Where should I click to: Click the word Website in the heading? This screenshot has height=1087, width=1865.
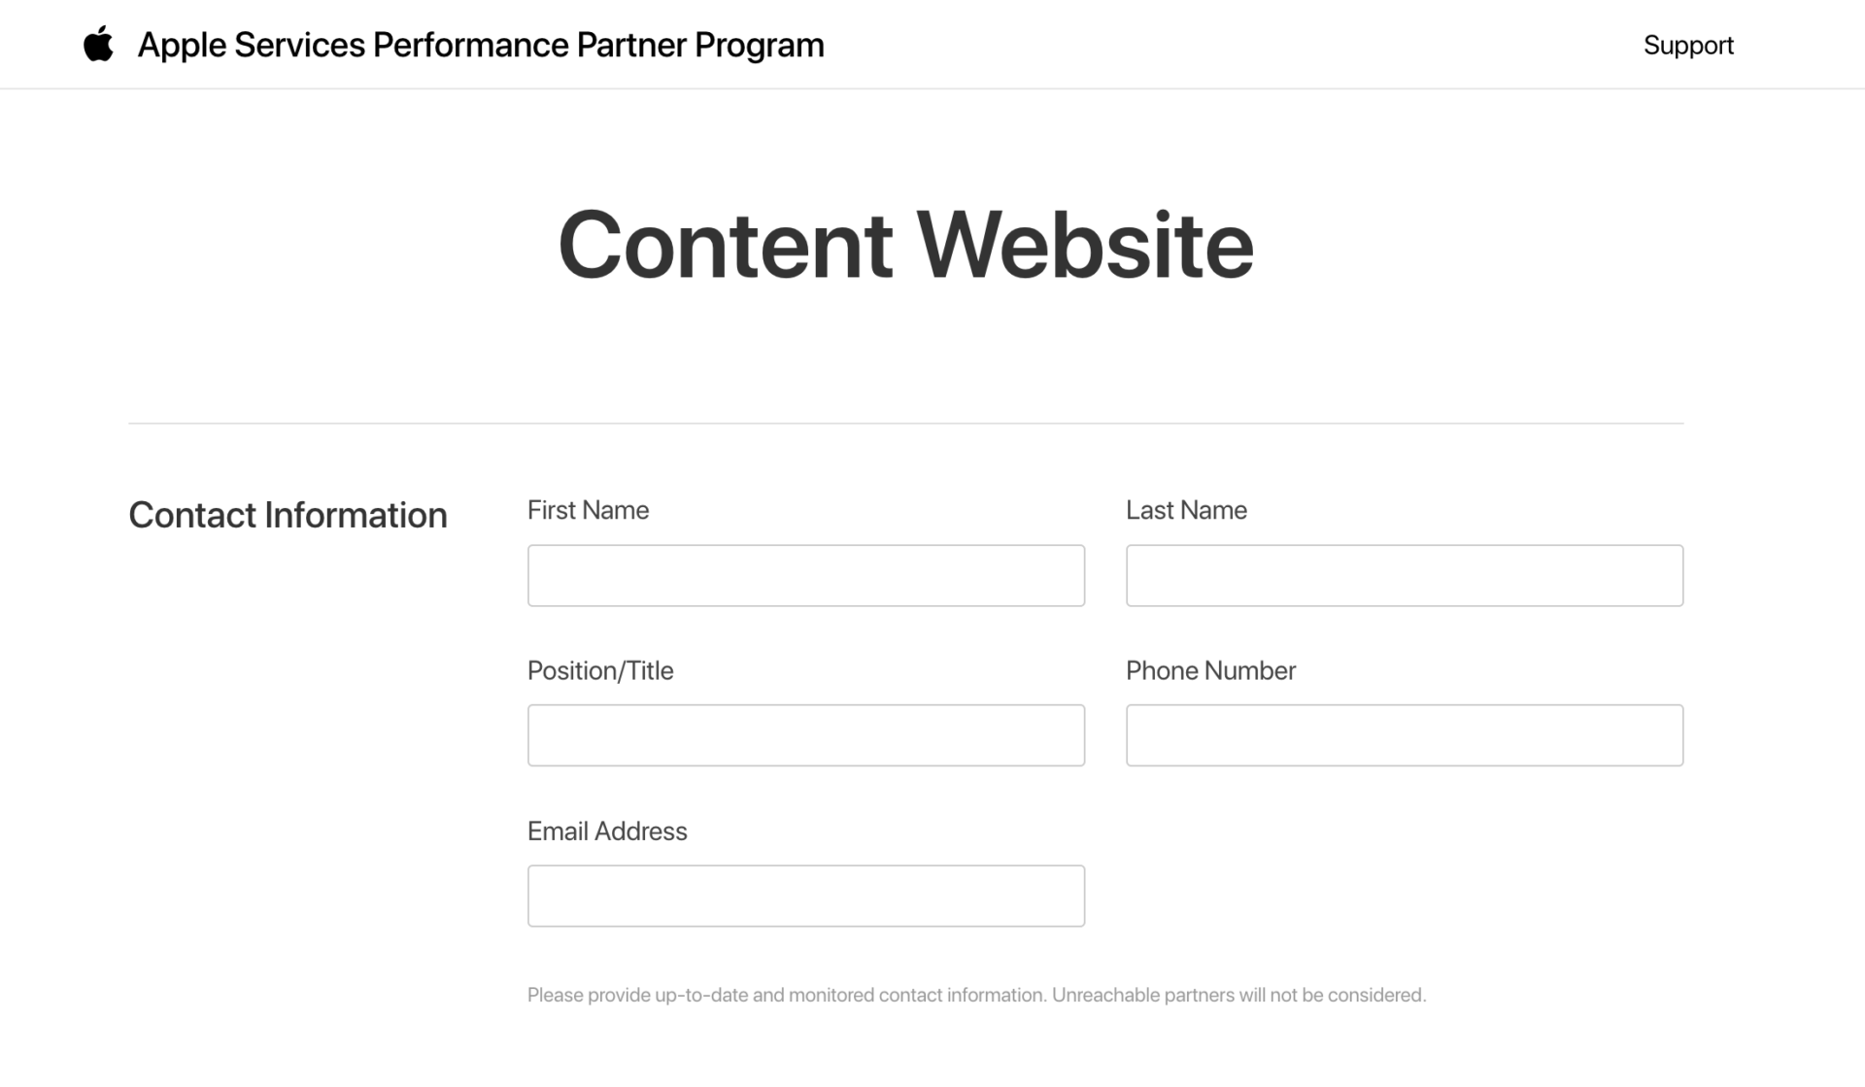pyautogui.click(x=1085, y=245)
